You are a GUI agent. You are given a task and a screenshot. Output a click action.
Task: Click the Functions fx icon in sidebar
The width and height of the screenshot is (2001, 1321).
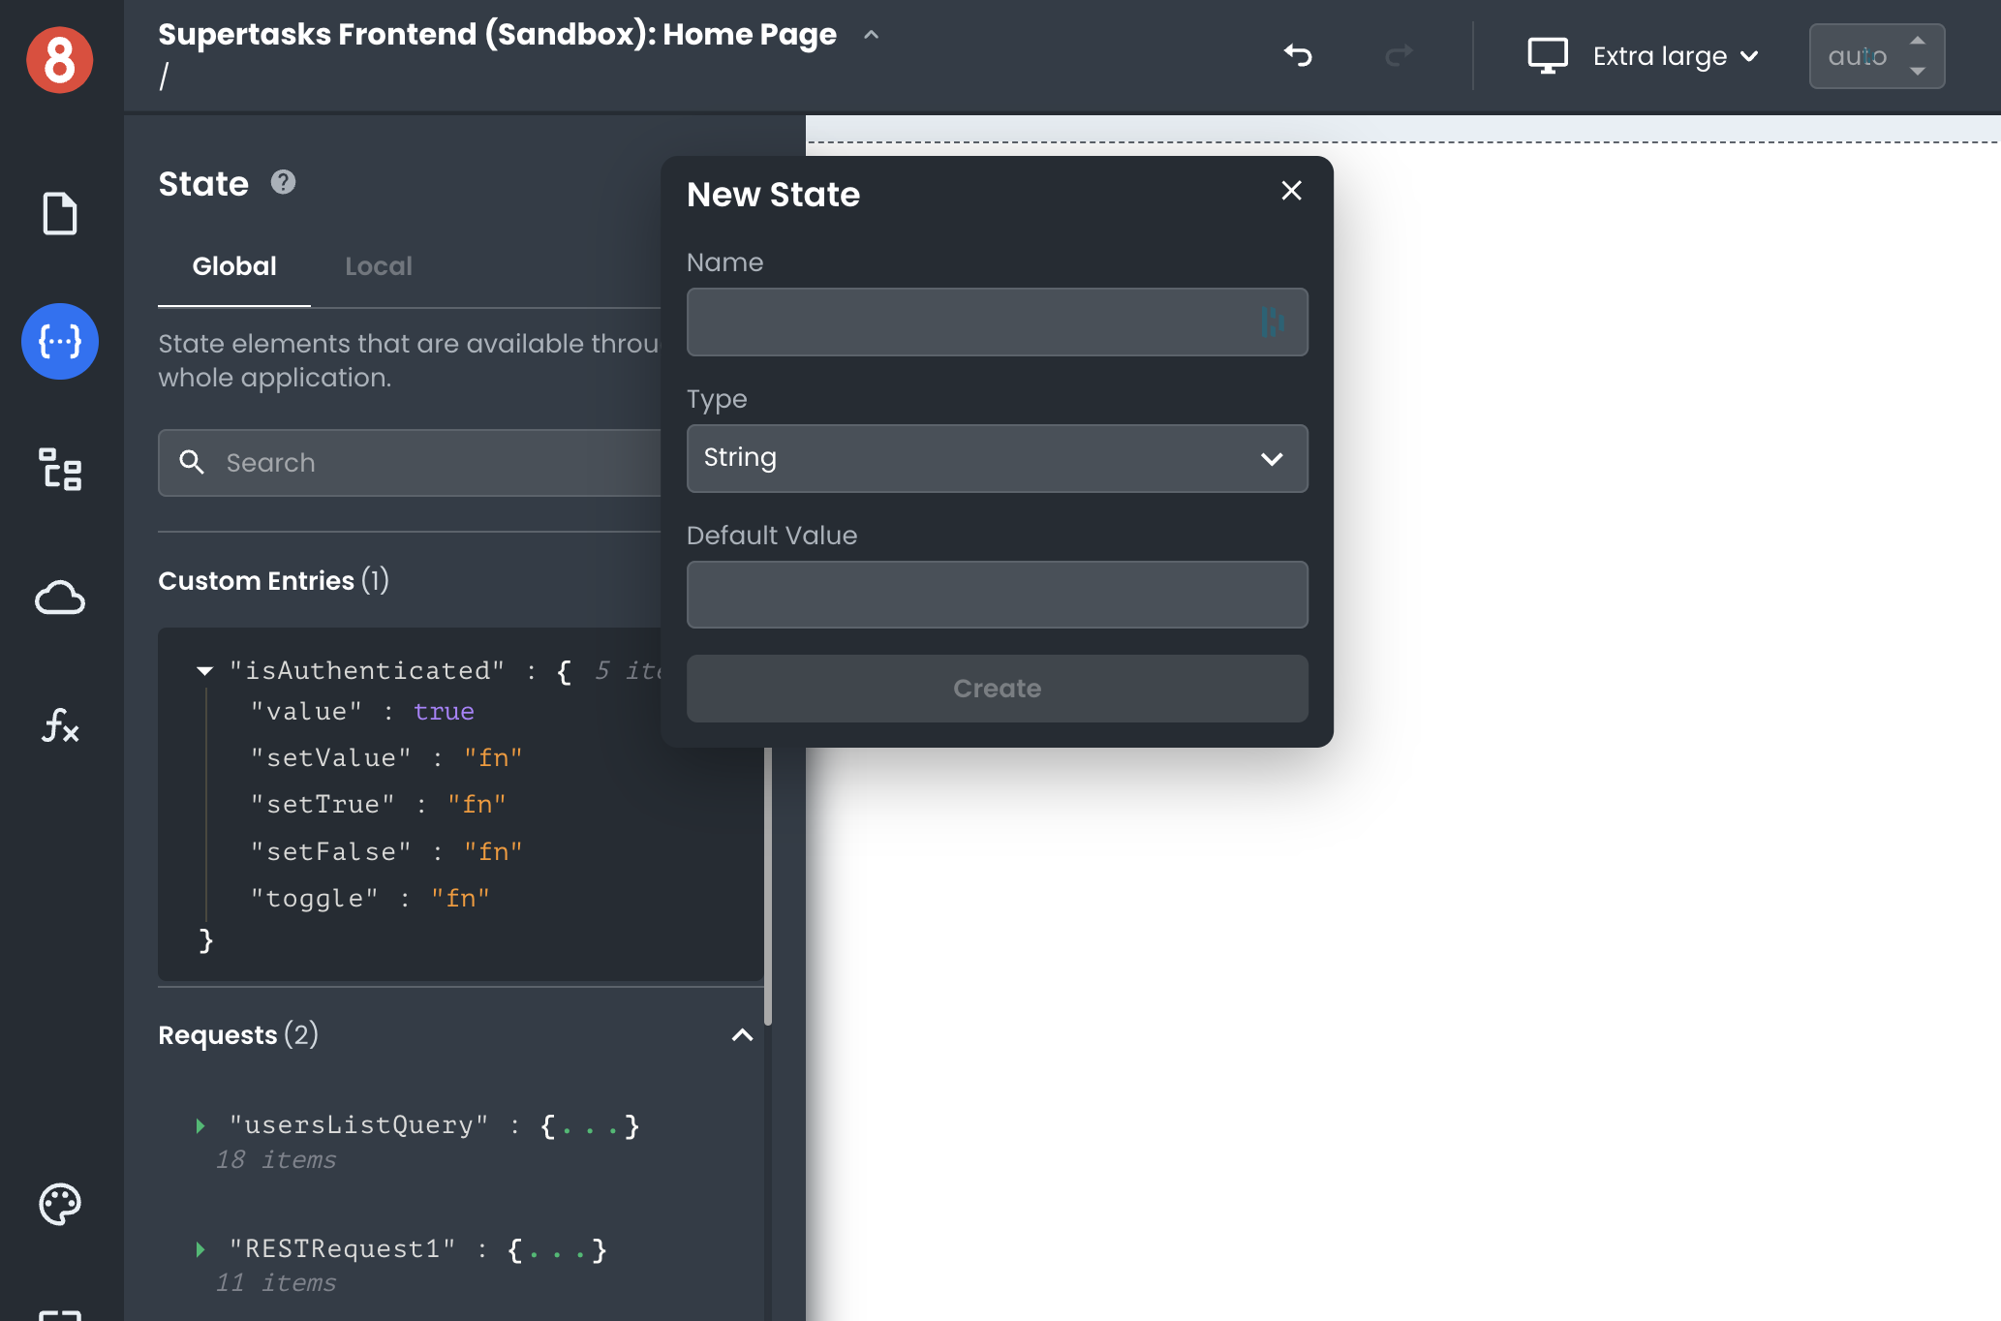(x=59, y=725)
